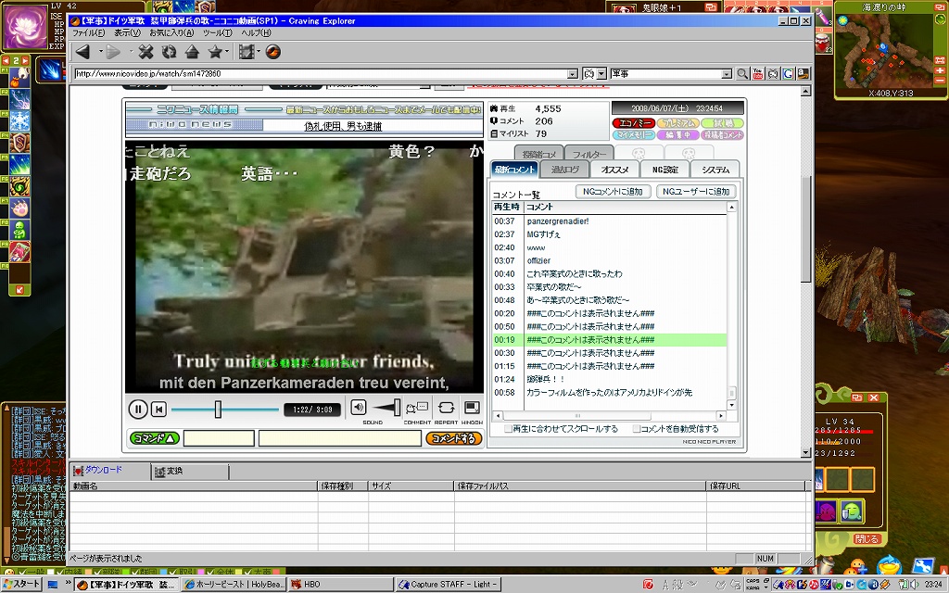Click the コメントする submit button
949x593 pixels.
click(x=454, y=438)
